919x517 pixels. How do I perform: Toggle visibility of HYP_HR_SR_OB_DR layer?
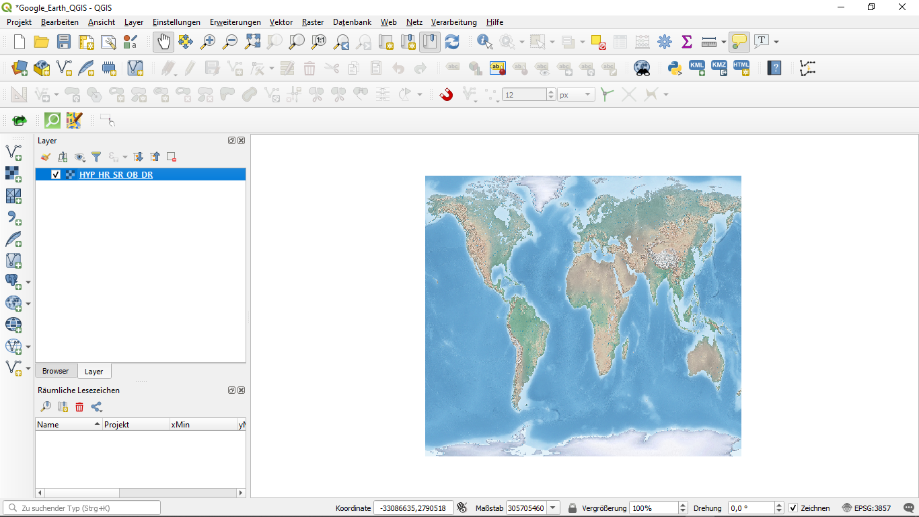click(56, 174)
